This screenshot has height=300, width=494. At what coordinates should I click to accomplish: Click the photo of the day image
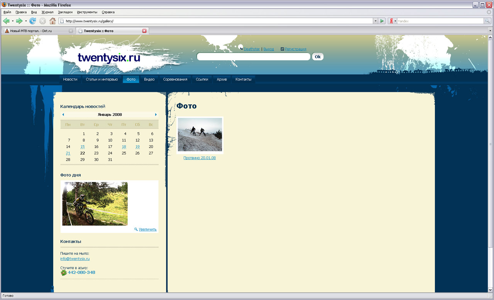[x=95, y=204]
